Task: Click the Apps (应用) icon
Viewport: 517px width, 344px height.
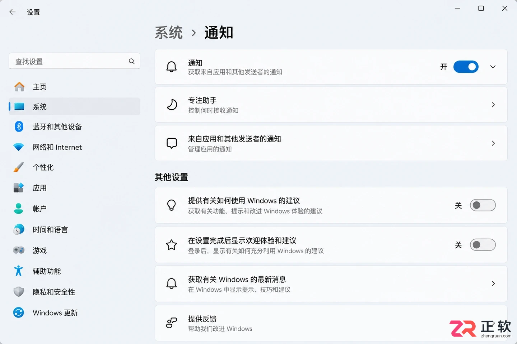Action: 19,188
